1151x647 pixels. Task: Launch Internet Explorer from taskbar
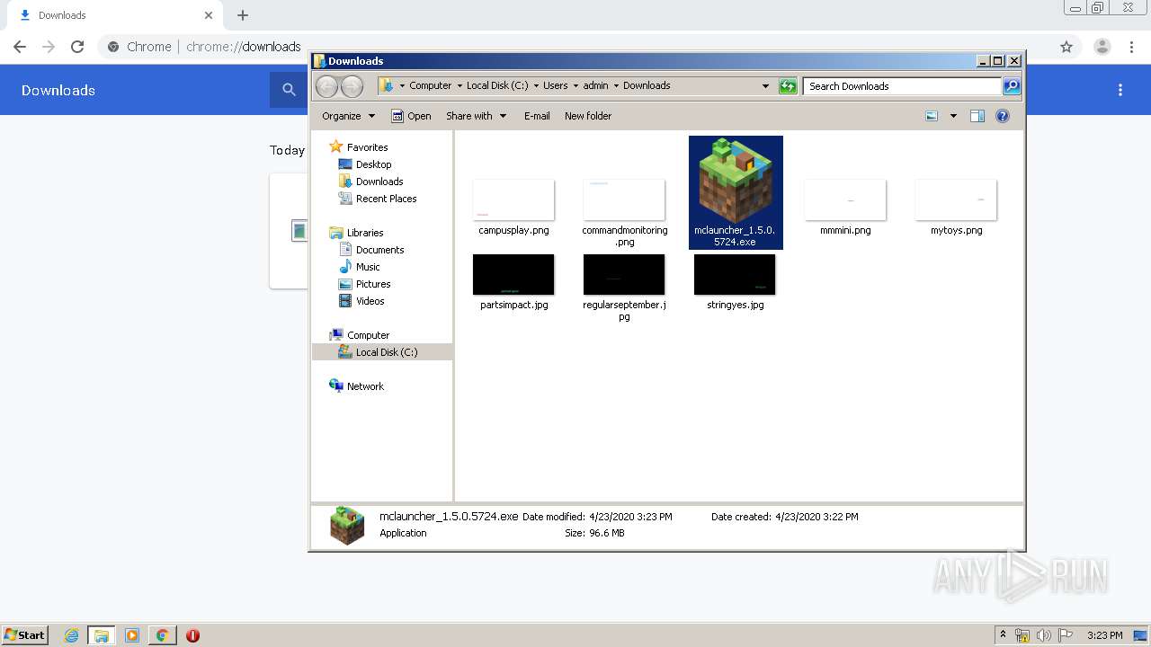tap(71, 635)
